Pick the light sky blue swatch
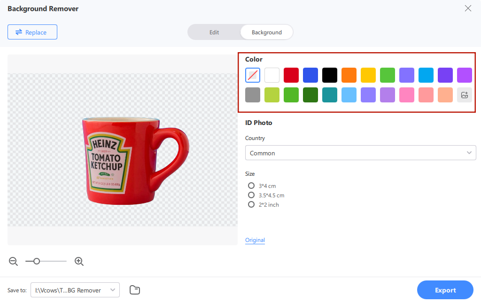The width and height of the screenshot is (481, 303). click(x=349, y=95)
